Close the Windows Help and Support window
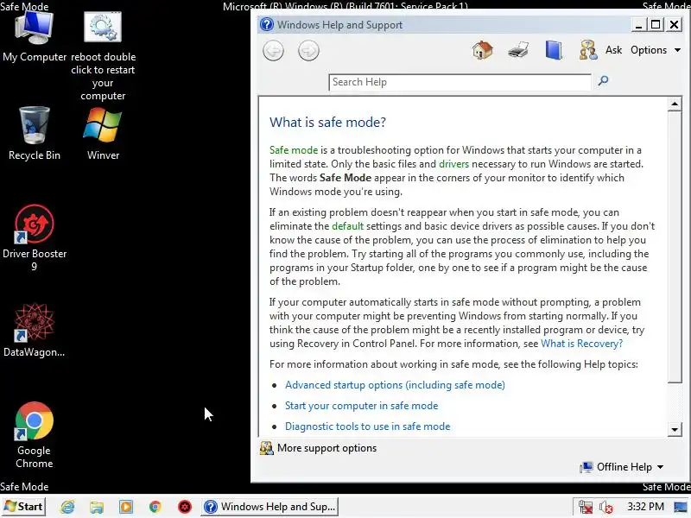This screenshot has width=691, height=518. (674, 25)
